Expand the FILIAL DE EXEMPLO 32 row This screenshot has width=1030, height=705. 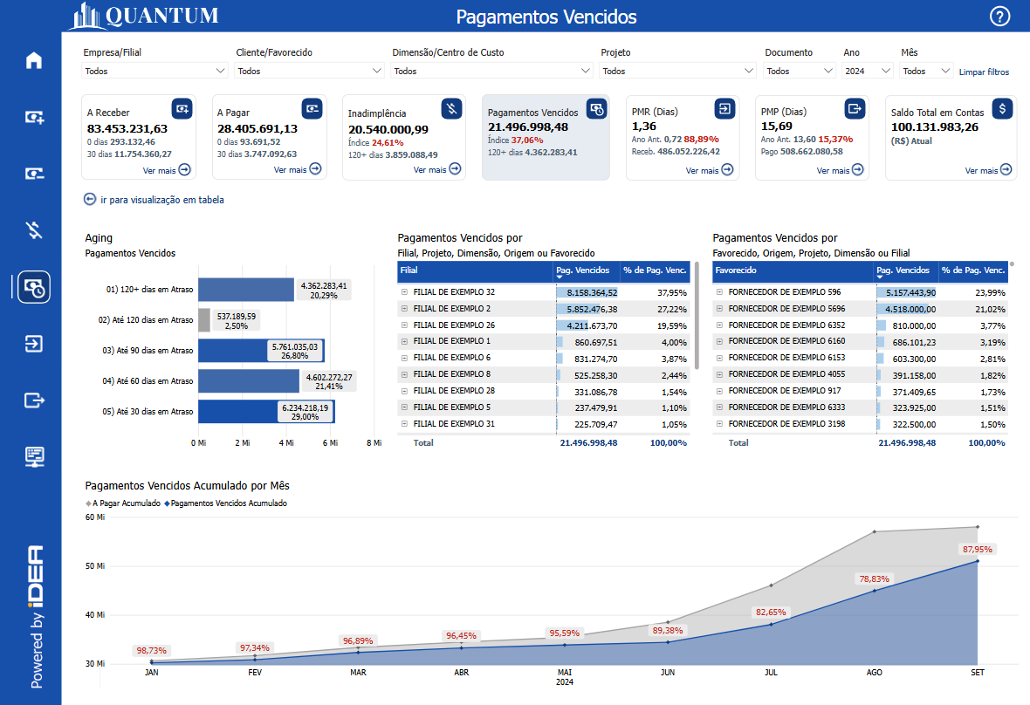click(x=404, y=291)
